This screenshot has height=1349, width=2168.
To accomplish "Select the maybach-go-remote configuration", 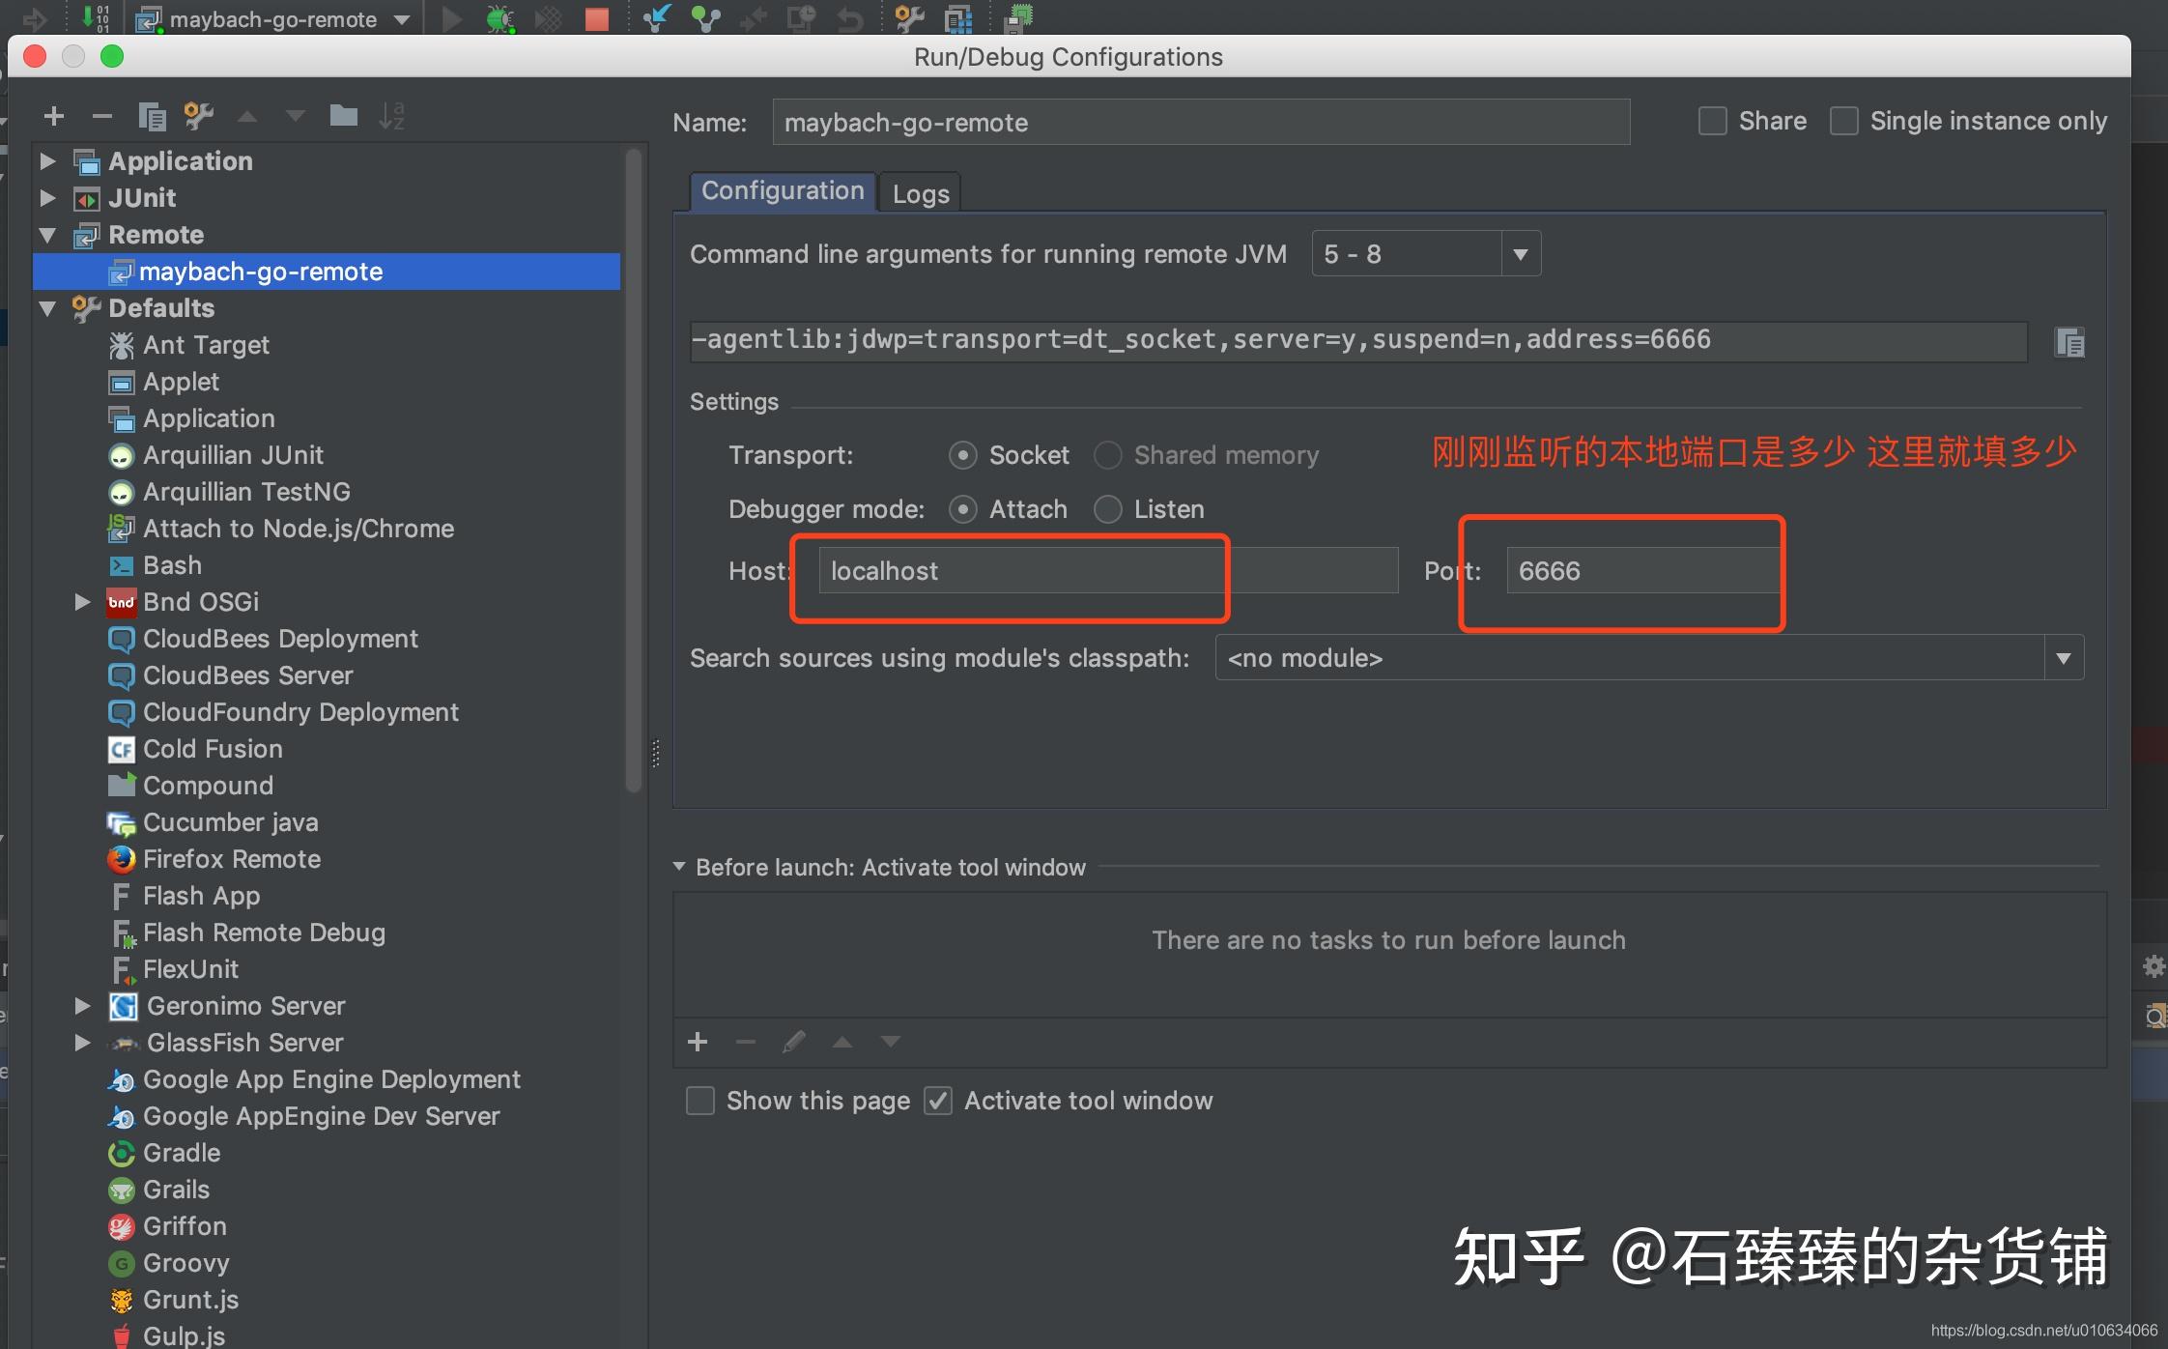I will 261,272.
